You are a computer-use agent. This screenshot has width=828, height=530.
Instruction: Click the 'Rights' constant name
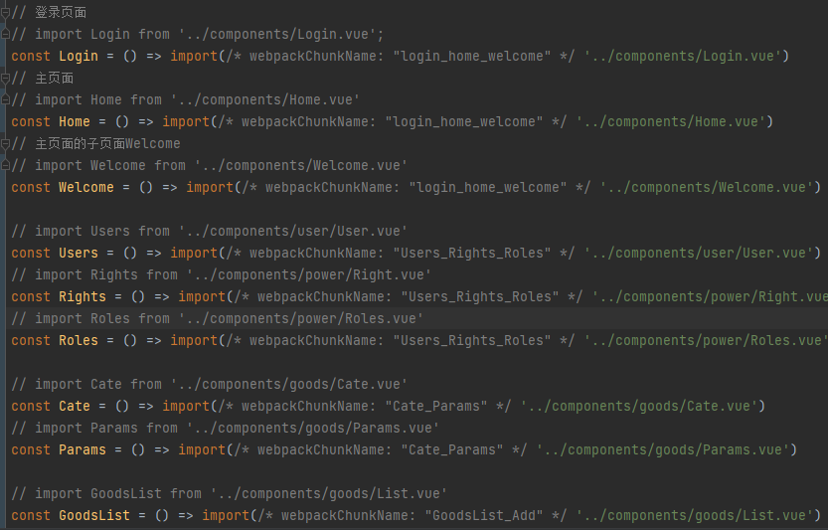pyautogui.click(x=83, y=296)
